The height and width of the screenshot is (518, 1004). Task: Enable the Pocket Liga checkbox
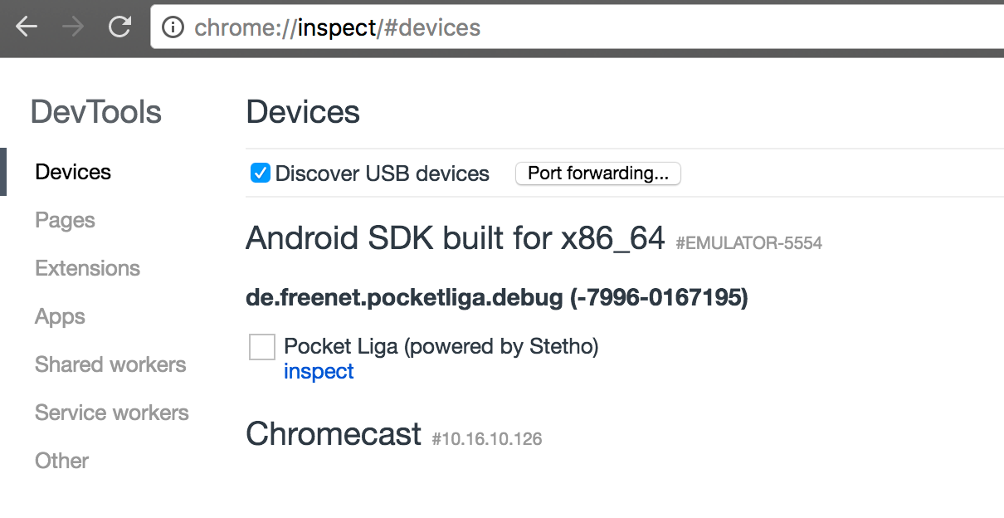coord(261,347)
